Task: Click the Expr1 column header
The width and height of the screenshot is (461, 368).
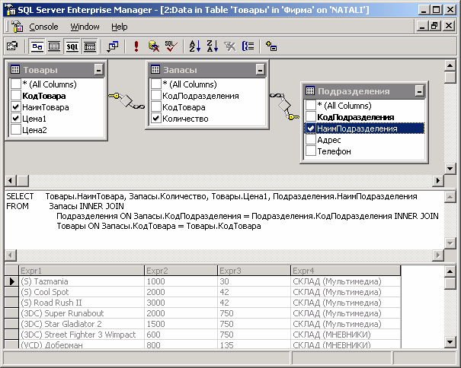Action: 82,271
